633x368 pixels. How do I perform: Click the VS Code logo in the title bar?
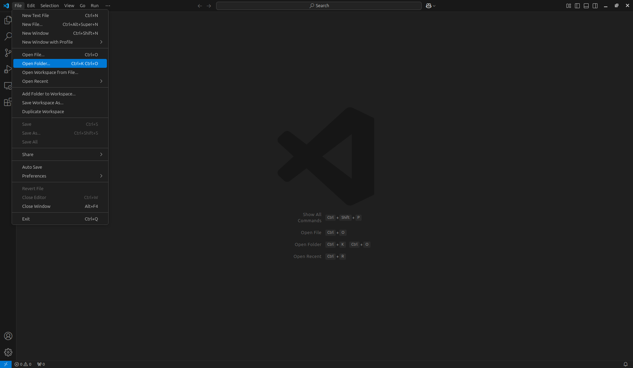coord(6,6)
